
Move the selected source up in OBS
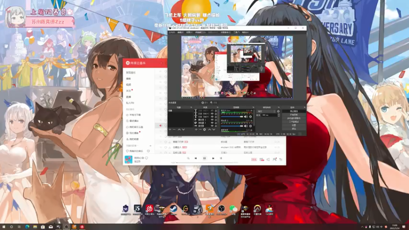click(x=210, y=130)
